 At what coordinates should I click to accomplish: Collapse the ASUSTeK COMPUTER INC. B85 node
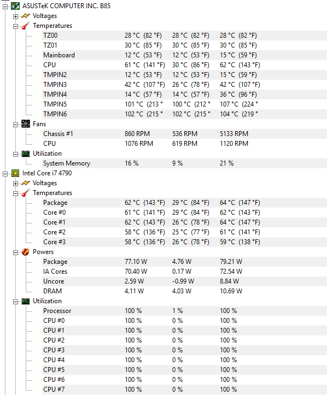click(5, 7)
